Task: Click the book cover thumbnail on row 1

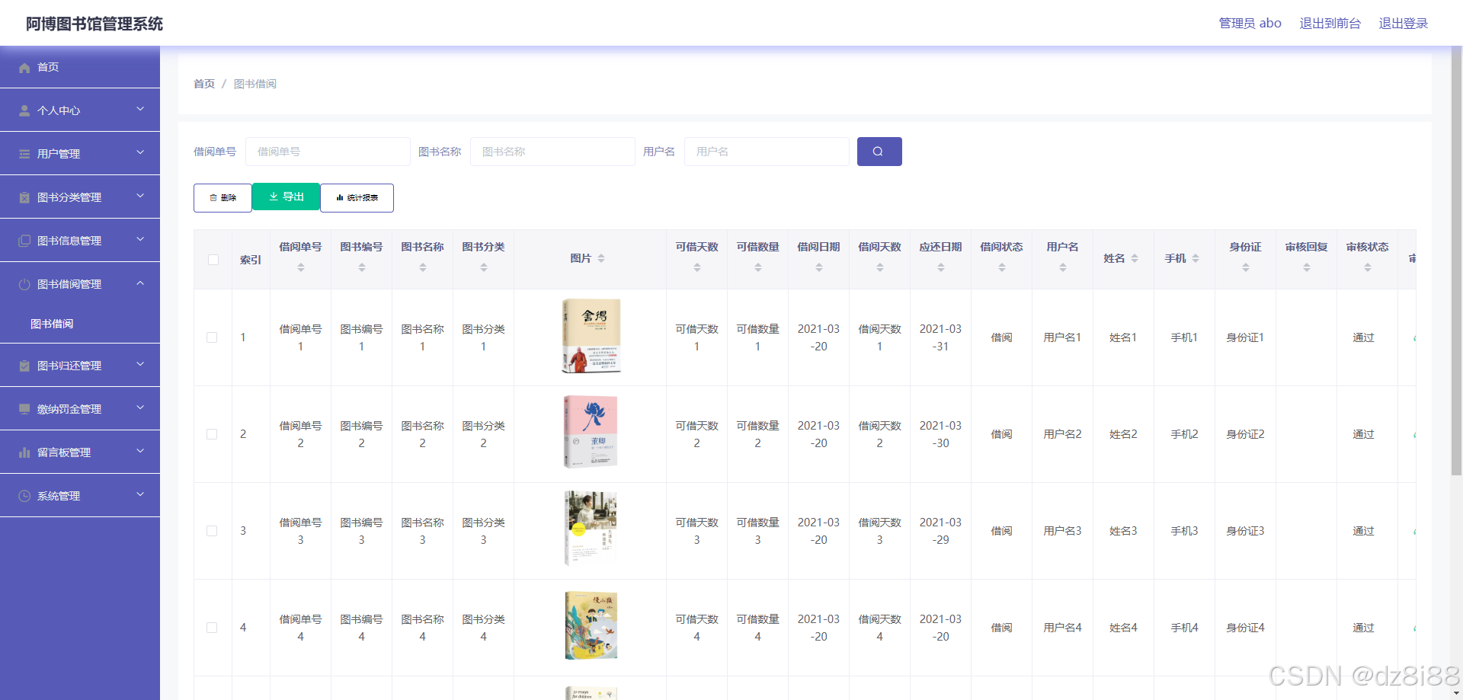Action: pyautogui.click(x=591, y=336)
